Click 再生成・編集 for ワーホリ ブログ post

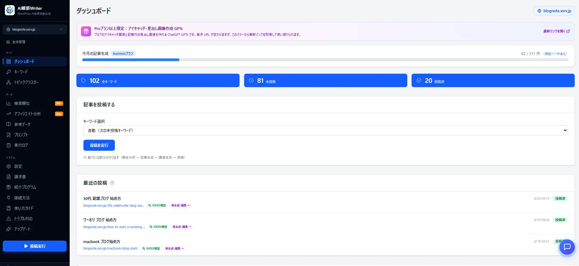coord(182,227)
